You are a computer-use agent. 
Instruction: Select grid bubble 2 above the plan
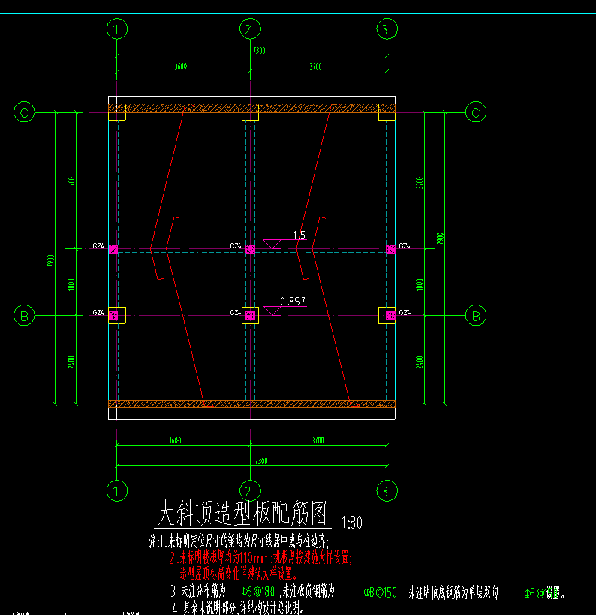click(x=250, y=29)
